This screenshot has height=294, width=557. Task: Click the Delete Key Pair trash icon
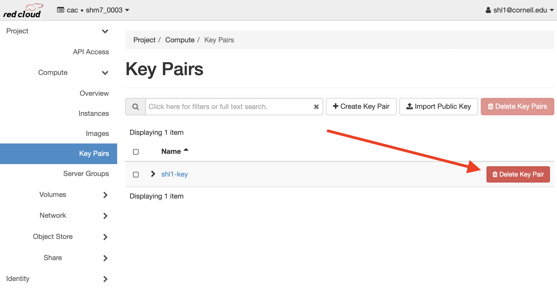pyautogui.click(x=494, y=174)
